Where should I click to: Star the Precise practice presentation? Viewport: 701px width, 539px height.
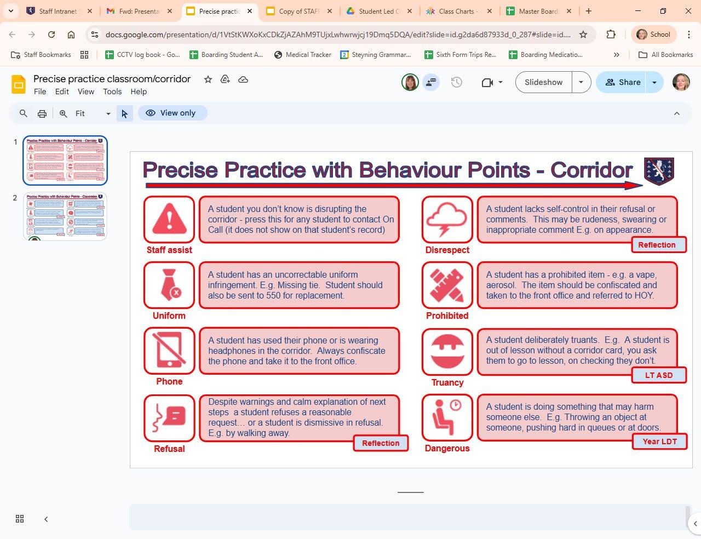coord(208,79)
